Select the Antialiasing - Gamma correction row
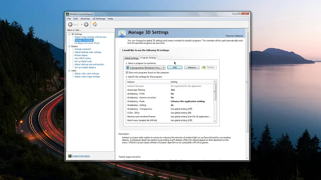Screen dimensions: 321x180 169,98
